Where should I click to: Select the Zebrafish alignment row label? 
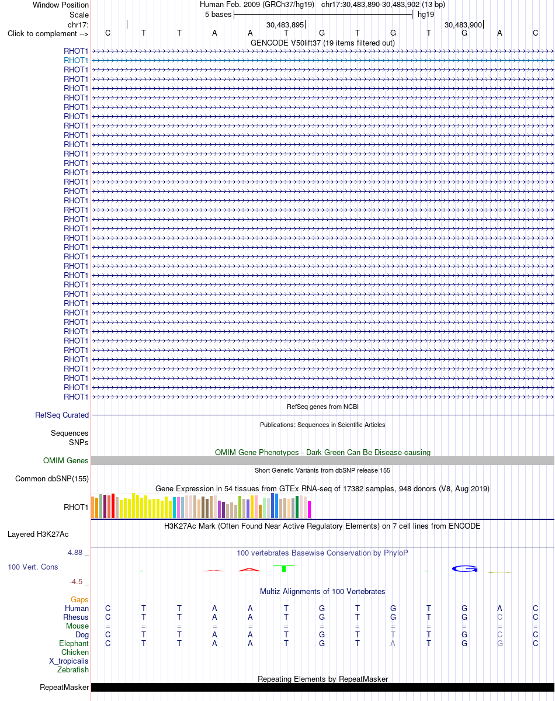click(x=73, y=669)
